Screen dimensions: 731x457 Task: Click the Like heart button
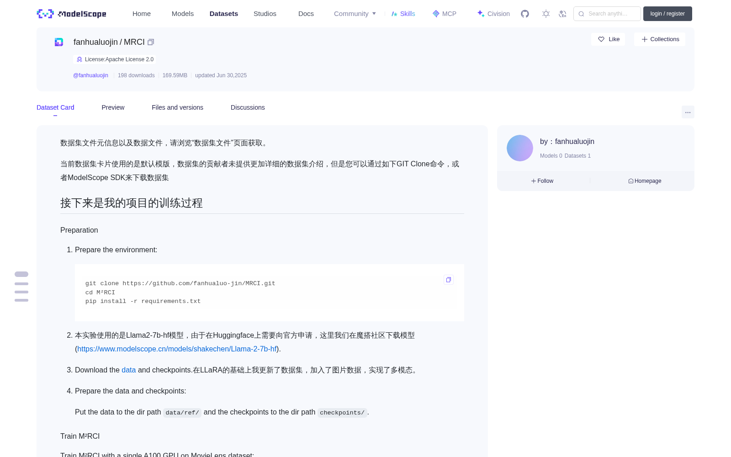click(608, 39)
